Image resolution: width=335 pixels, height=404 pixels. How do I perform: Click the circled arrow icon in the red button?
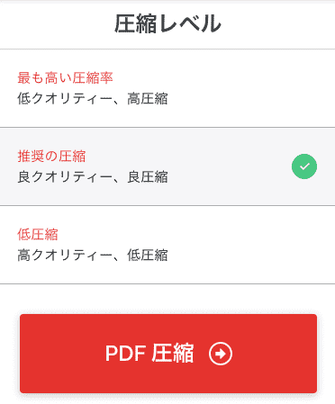(x=221, y=354)
